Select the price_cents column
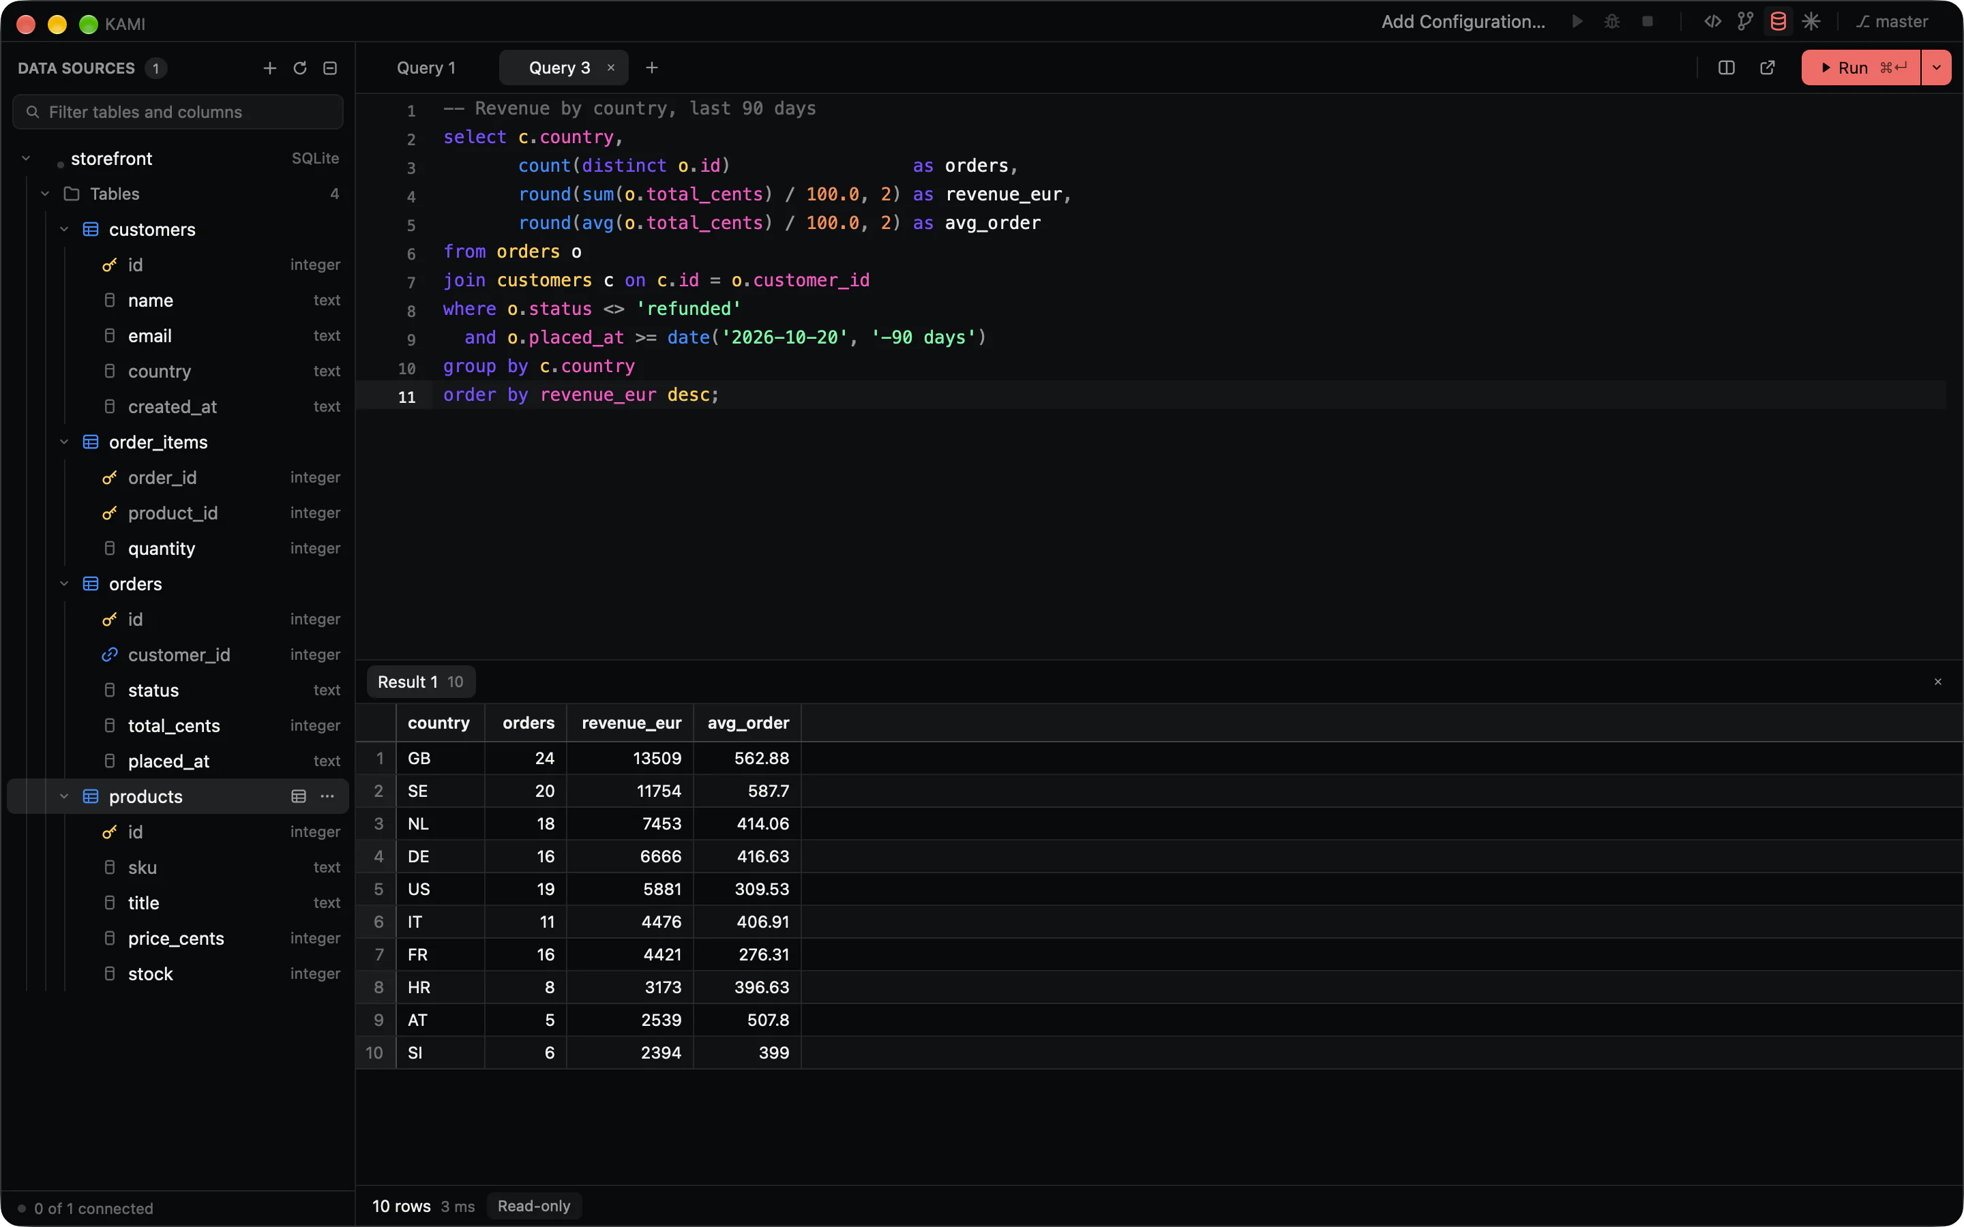The height and width of the screenshot is (1227, 1964). tap(179, 938)
